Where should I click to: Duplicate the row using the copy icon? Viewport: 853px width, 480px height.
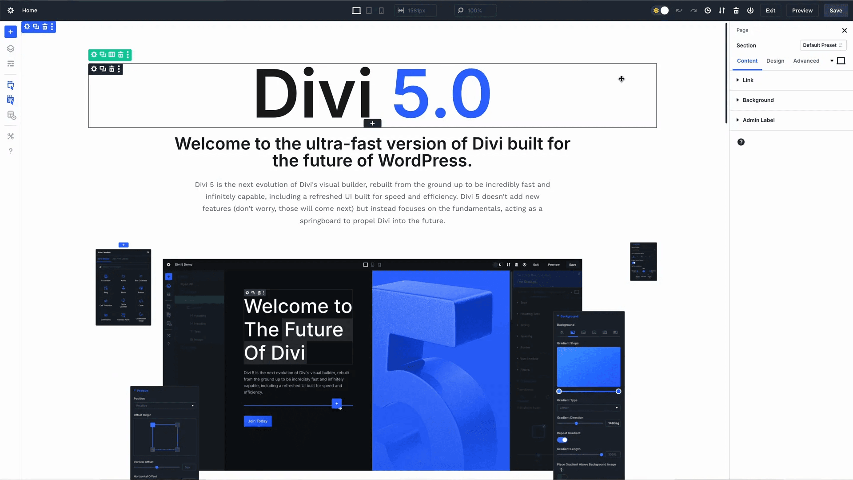(103, 69)
